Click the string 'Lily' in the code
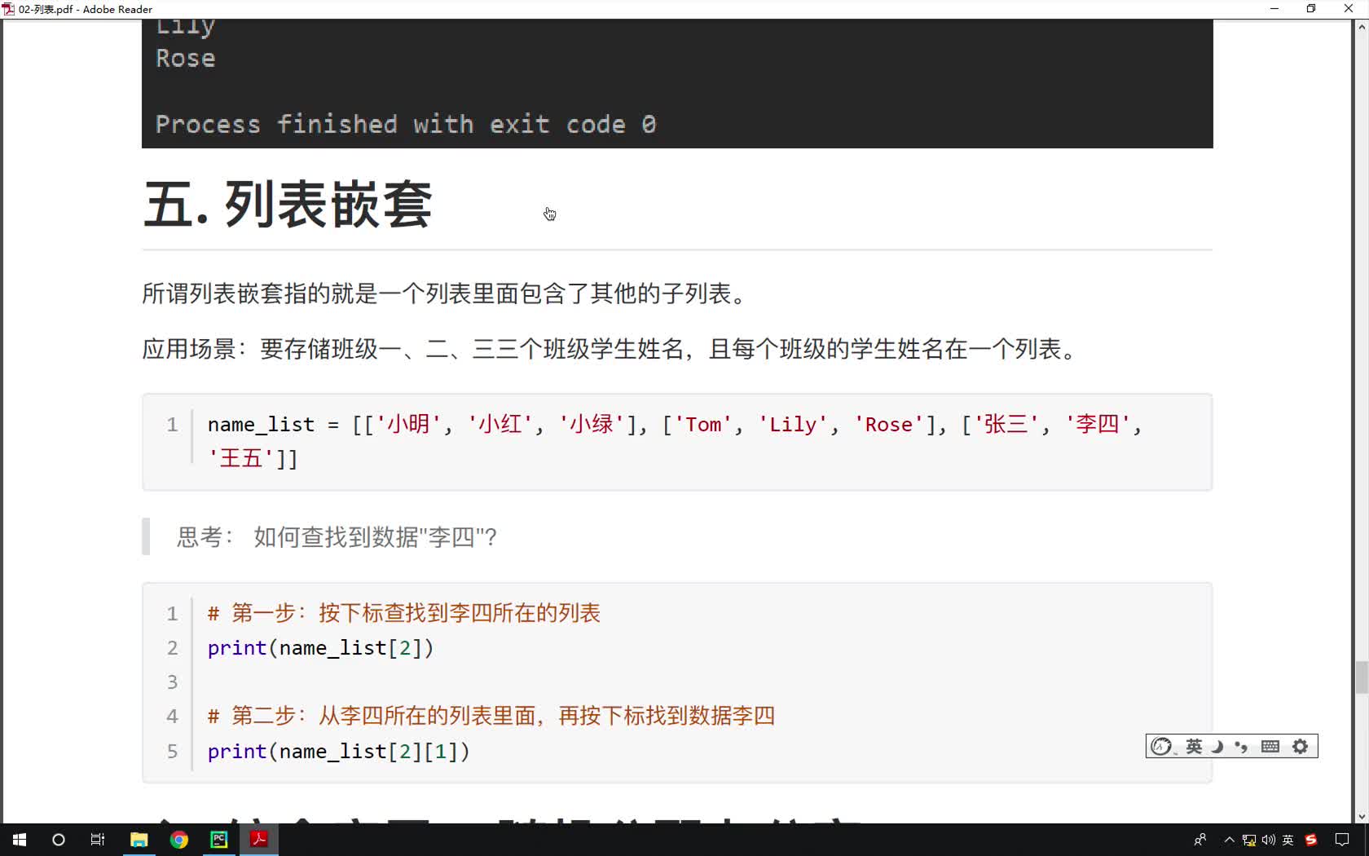 (x=793, y=425)
